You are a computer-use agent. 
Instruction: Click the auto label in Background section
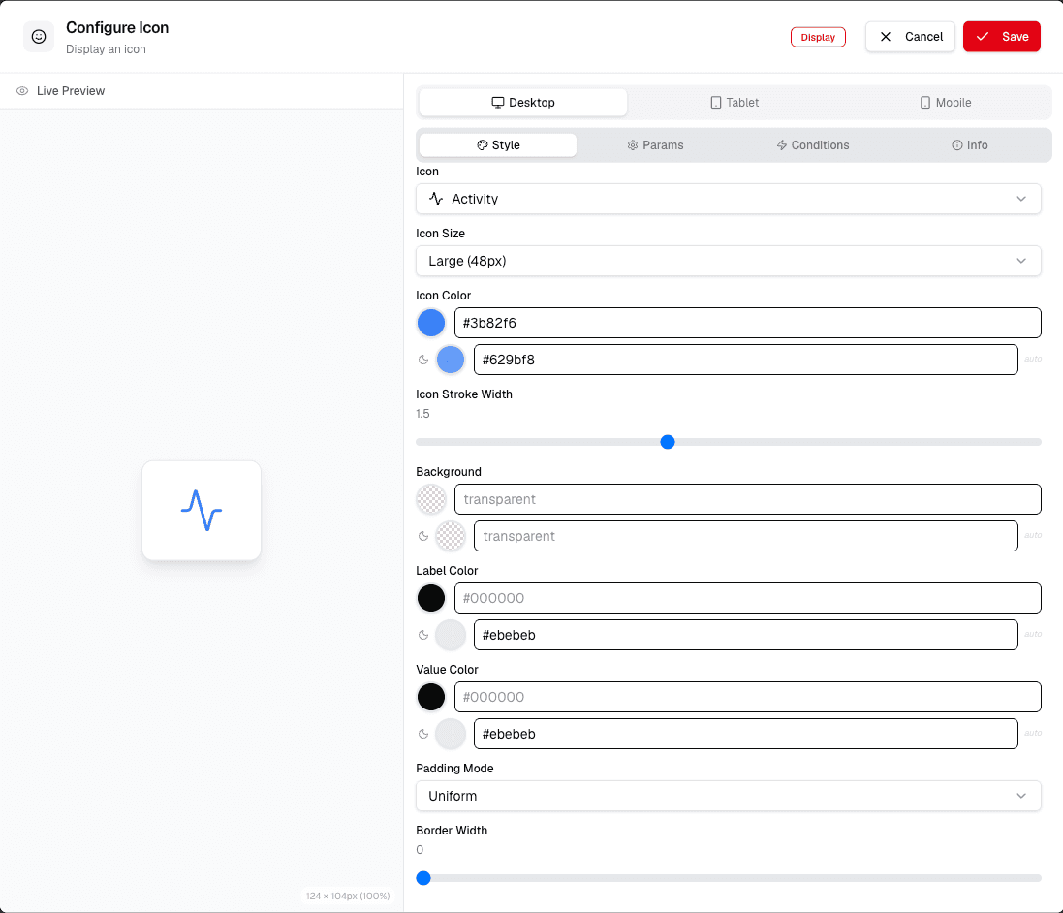point(1033,535)
